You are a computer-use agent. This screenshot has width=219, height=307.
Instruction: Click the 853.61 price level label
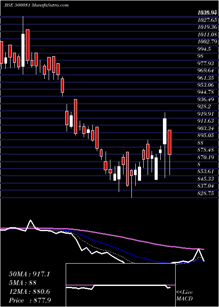205,172
